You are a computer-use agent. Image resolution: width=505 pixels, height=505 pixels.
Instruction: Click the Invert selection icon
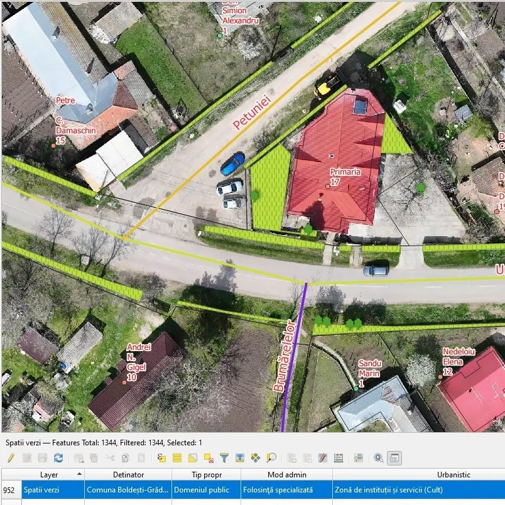pos(193,458)
